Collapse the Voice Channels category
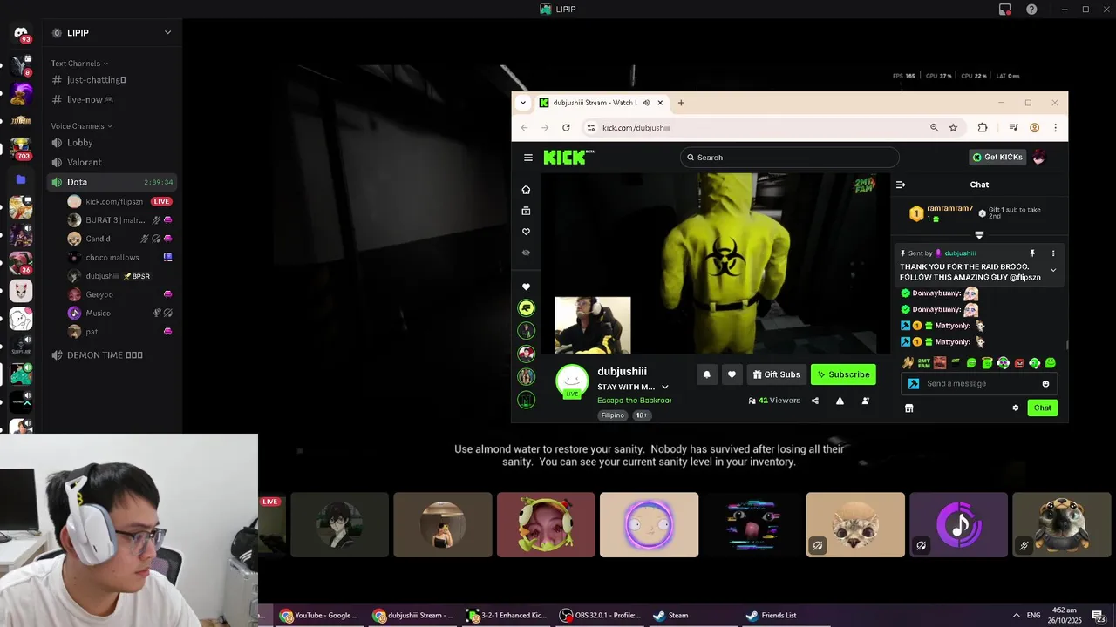This screenshot has width=1116, height=627. [x=81, y=126]
